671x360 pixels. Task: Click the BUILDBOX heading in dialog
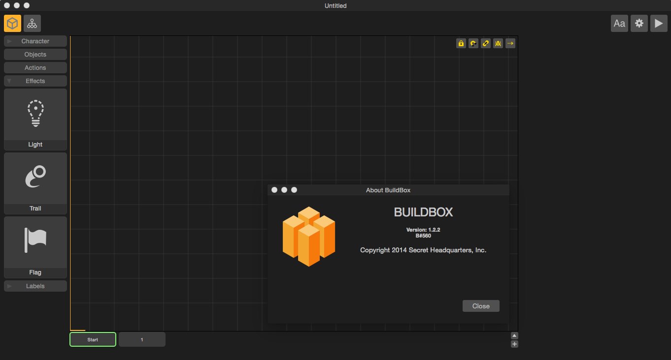[423, 212]
